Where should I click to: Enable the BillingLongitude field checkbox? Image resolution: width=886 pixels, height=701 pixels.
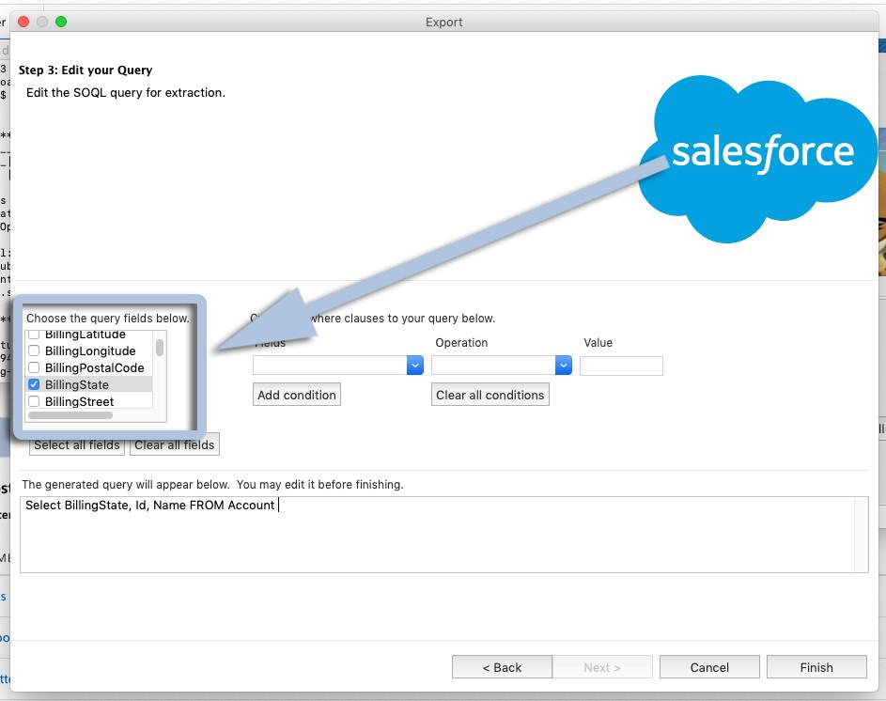(x=34, y=351)
